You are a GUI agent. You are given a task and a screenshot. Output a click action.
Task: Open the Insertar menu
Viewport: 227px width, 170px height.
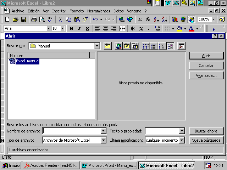[x=59, y=11]
